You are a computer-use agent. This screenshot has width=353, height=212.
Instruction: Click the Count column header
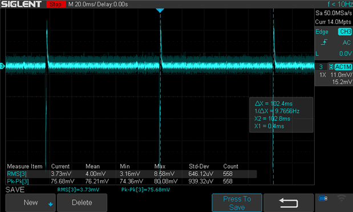pos(230,166)
